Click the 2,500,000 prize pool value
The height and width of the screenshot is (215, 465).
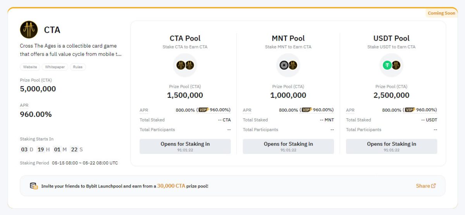(x=391, y=95)
